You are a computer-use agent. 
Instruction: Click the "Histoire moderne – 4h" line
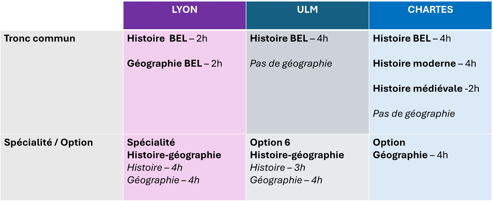click(x=424, y=64)
